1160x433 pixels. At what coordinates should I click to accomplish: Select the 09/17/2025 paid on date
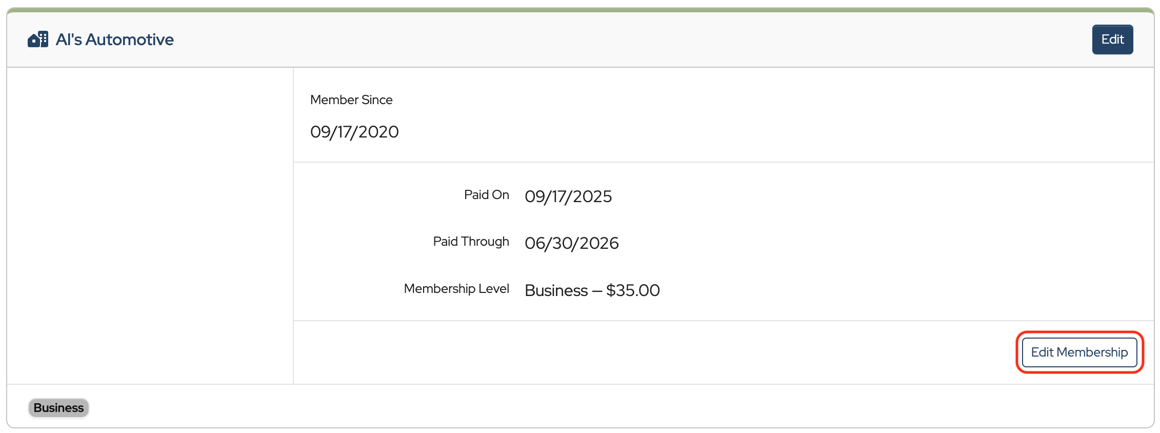pos(568,196)
